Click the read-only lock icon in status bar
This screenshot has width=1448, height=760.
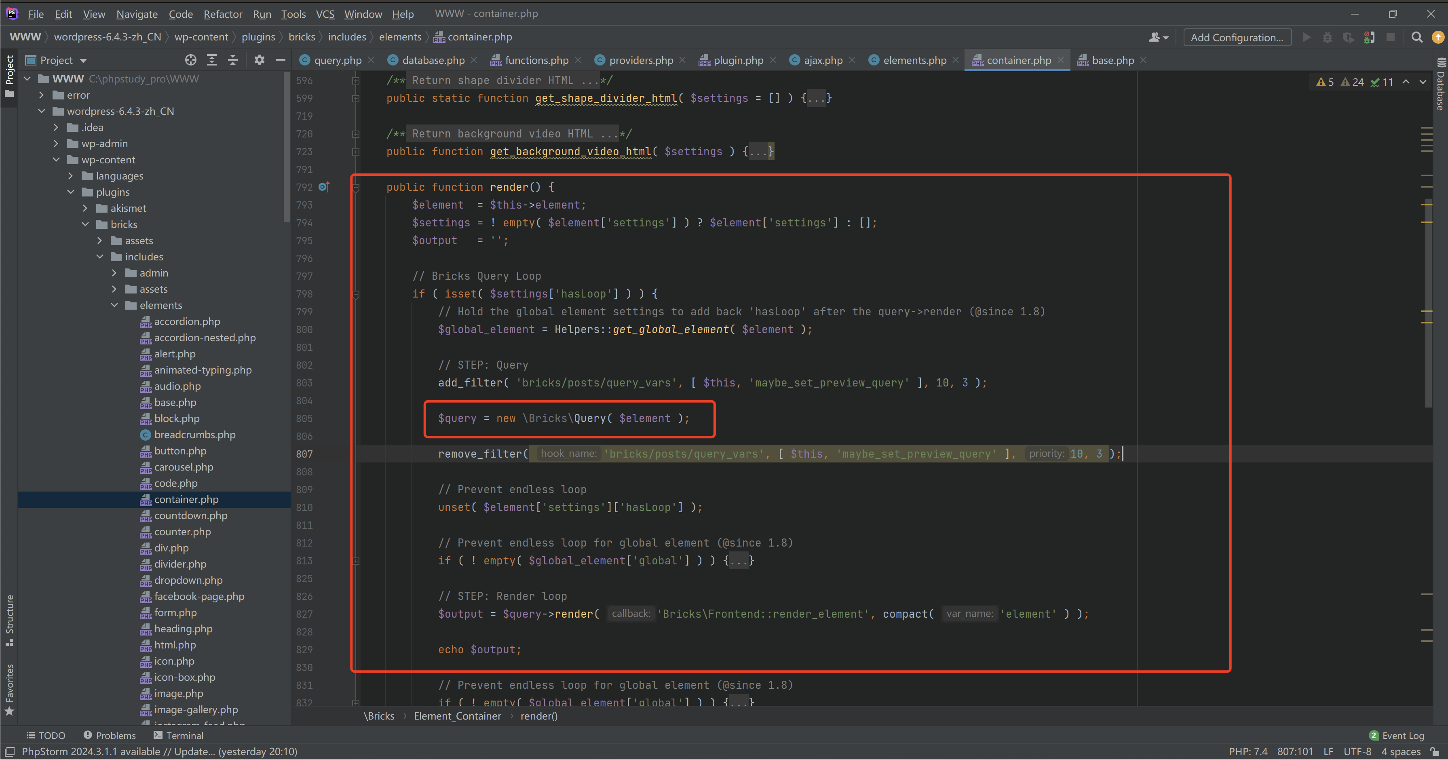pyautogui.click(x=1435, y=752)
